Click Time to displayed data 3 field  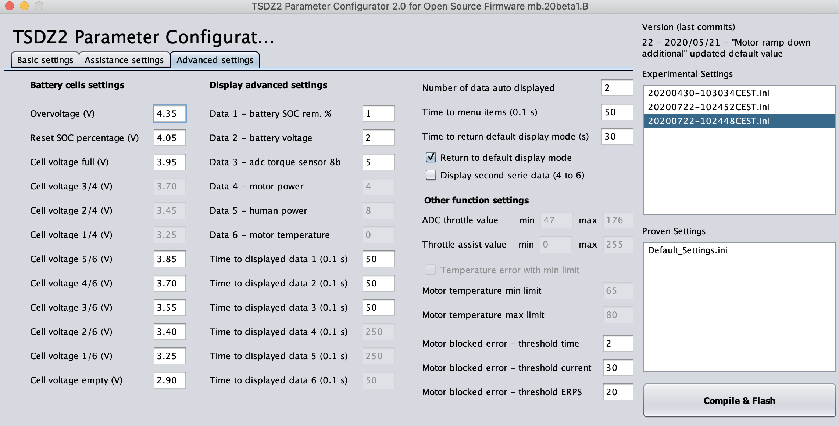pyautogui.click(x=379, y=307)
